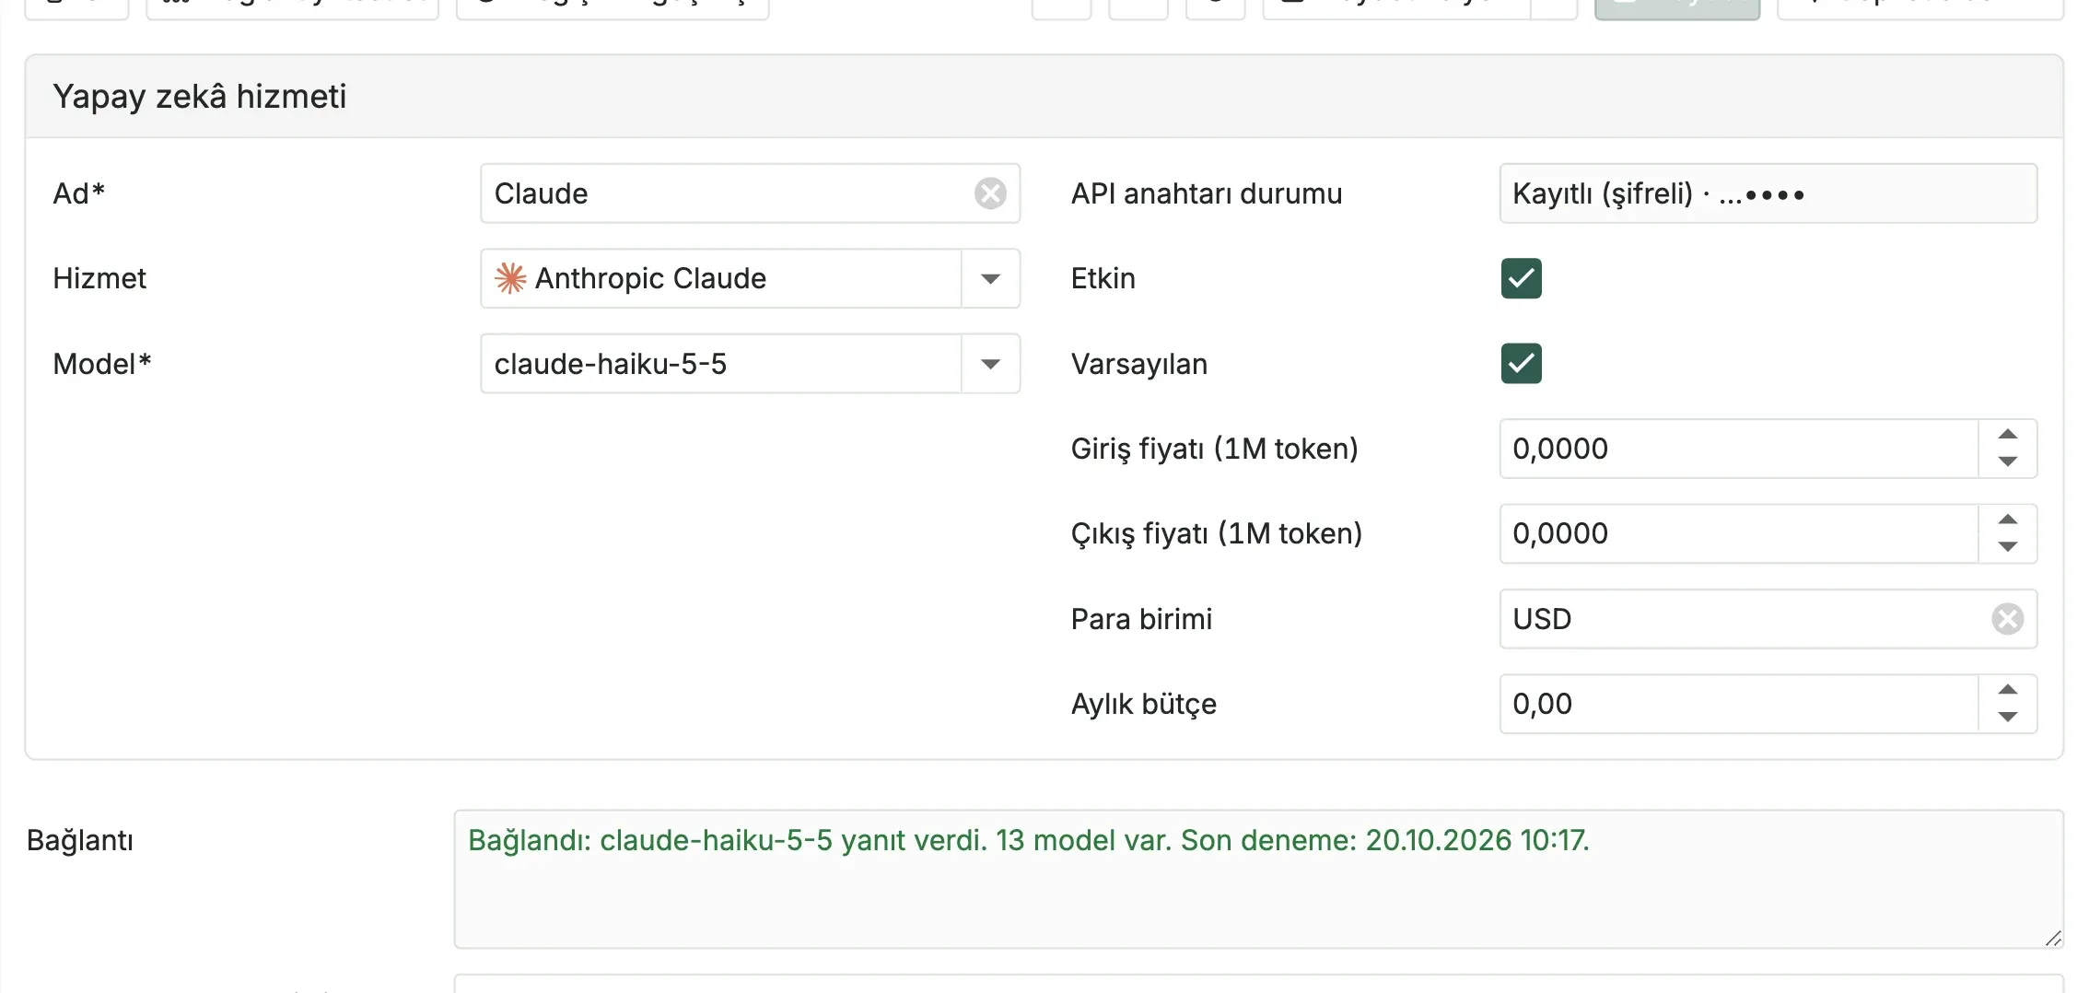Increase the Giriş fiyatı value

(2008, 435)
